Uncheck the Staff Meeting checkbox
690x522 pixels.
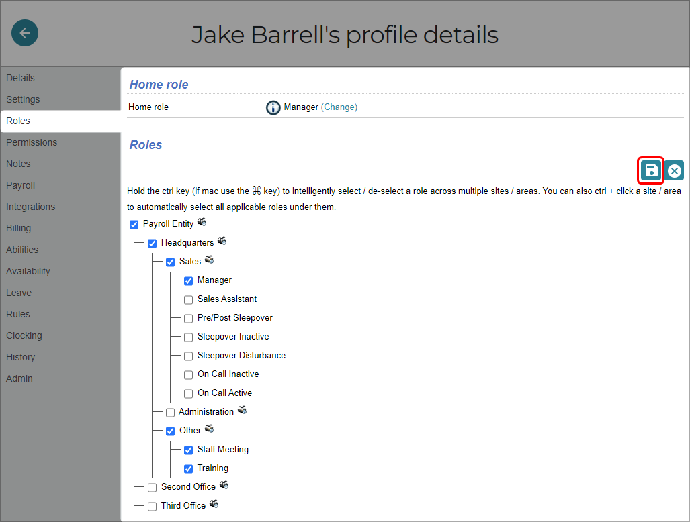click(x=188, y=450)
